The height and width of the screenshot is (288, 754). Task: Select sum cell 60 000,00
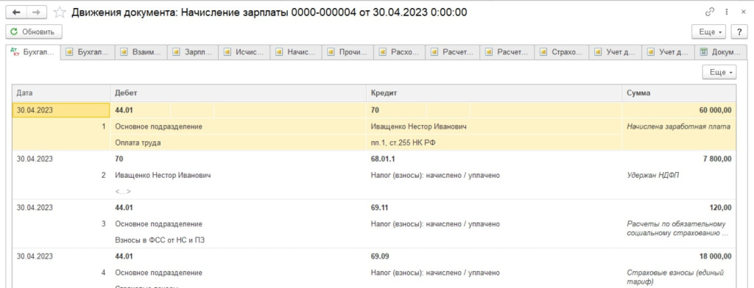(679, 110)
